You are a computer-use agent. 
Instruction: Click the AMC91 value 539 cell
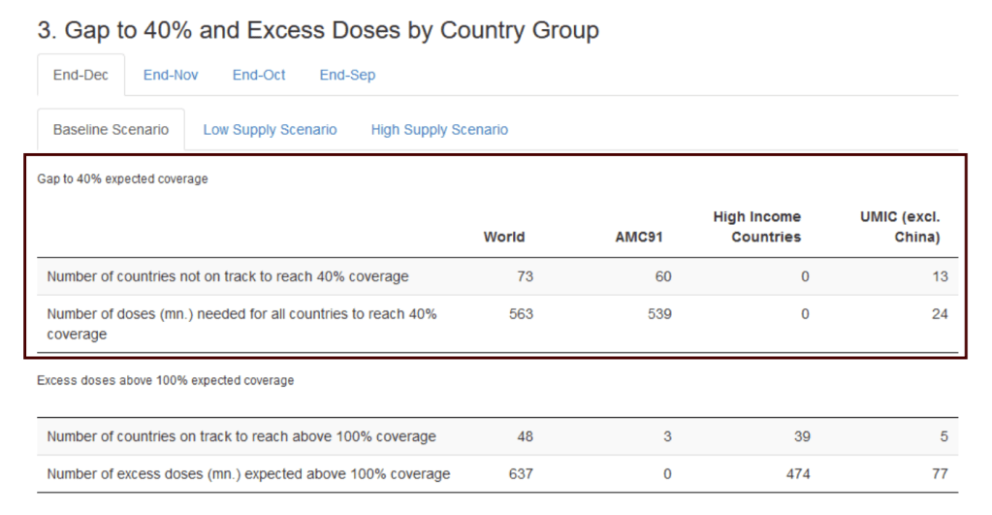coord(659,314)
